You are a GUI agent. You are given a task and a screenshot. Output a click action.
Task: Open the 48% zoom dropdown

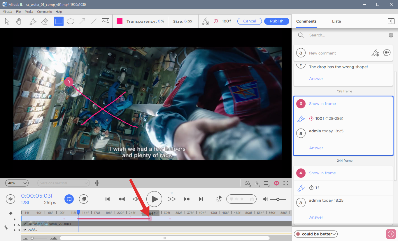click(x=17, y=183)
